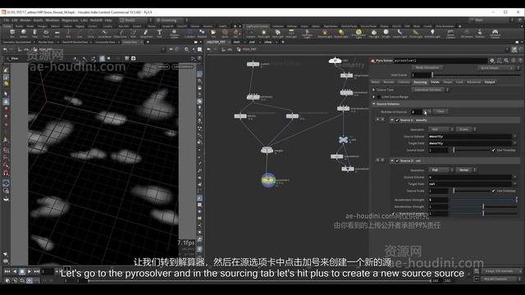This screenshot has width=525, height=295.
Task: Add a Stereo Camera from shelf
Action: pyautogui.click(x=450, y=34)
